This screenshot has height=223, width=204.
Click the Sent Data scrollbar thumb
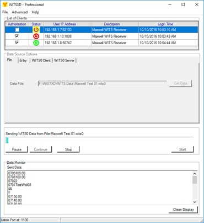tap(195, 180)
